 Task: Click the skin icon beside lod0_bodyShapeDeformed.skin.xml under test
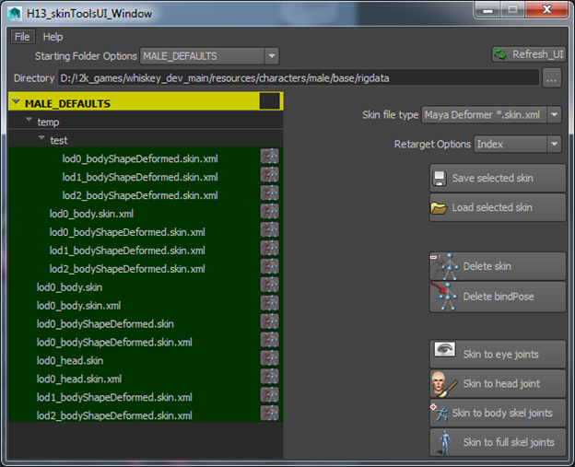269,157
